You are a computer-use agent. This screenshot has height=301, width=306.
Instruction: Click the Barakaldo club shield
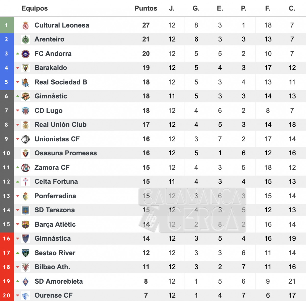[25, 68]
